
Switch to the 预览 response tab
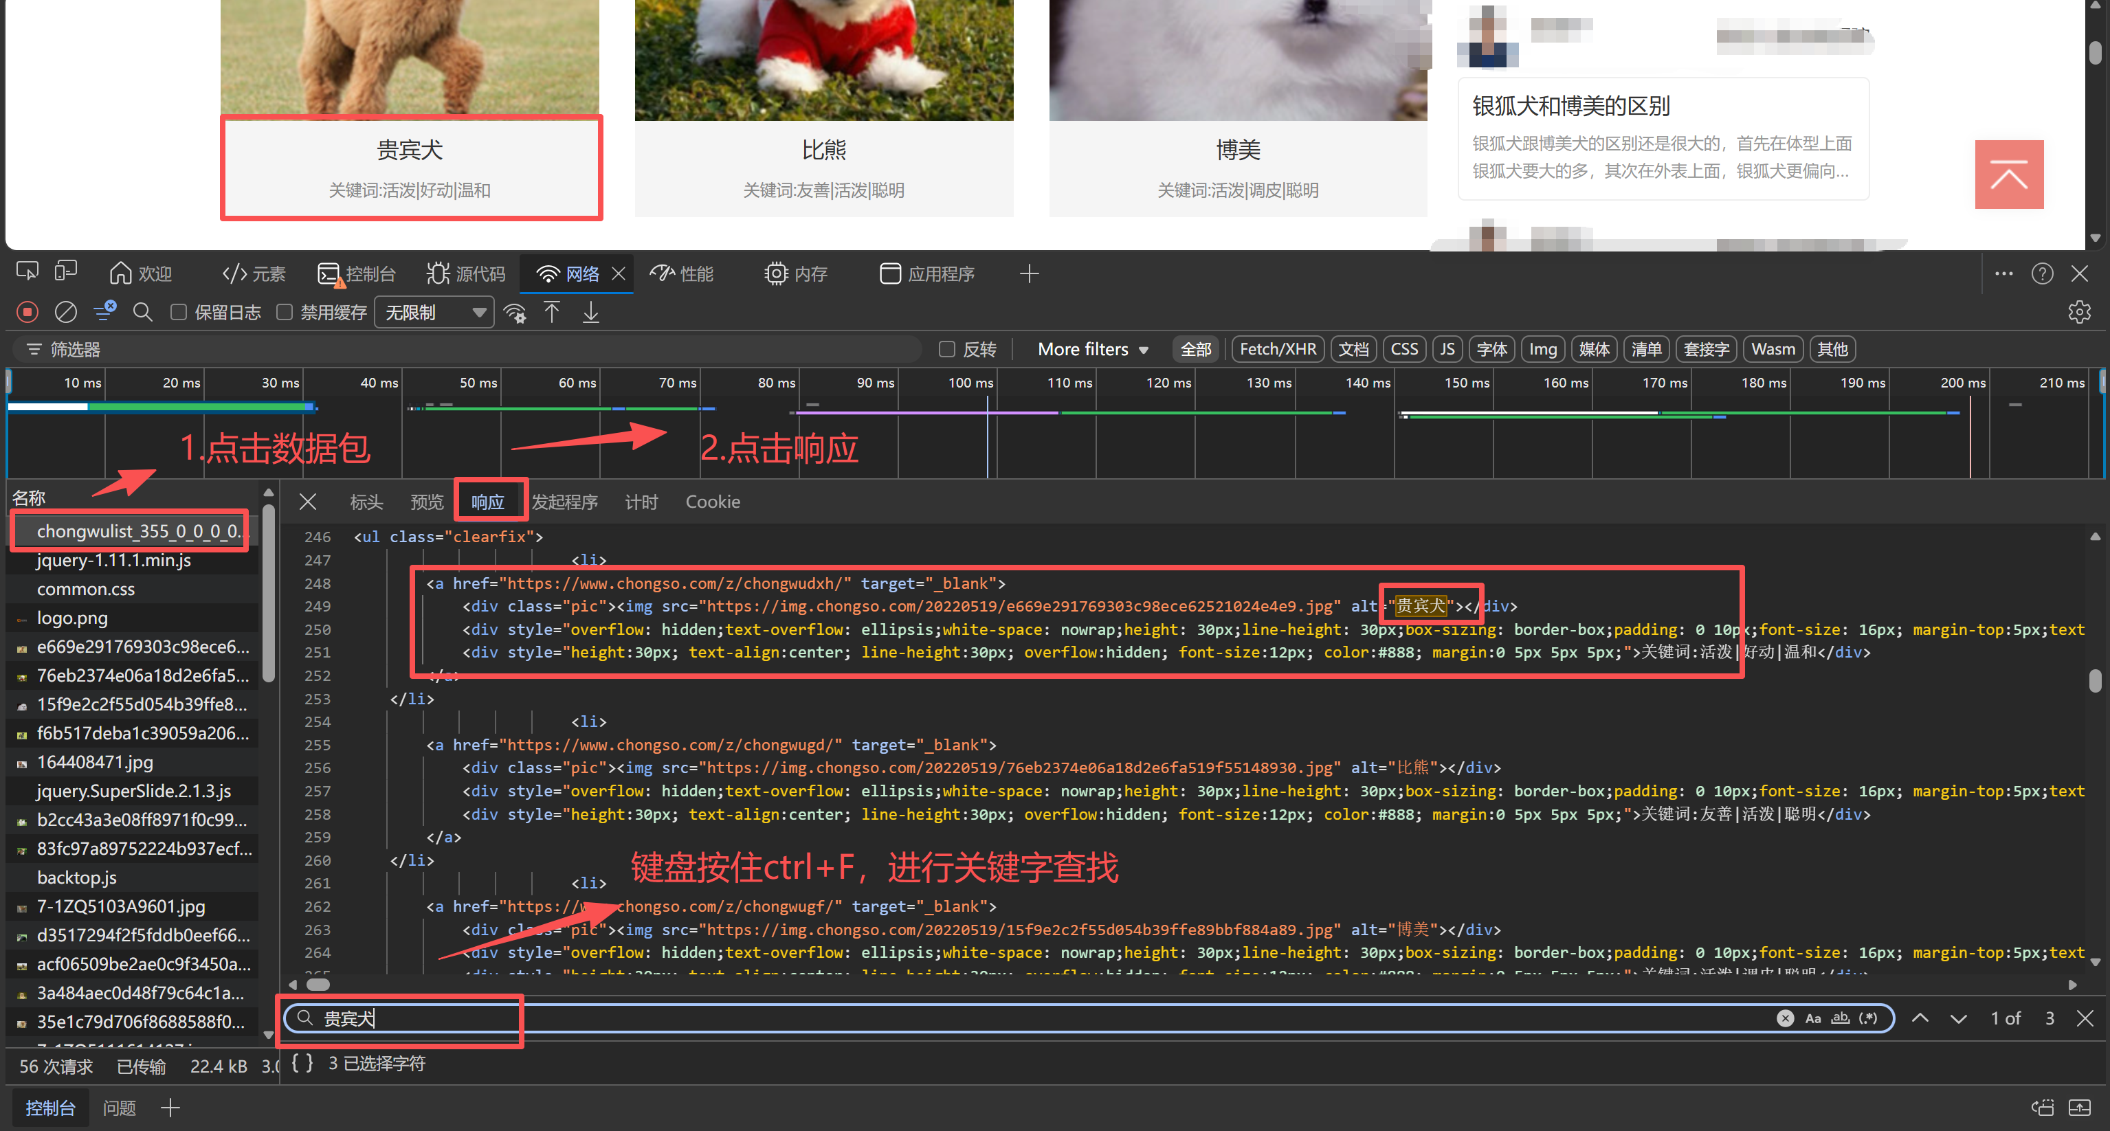coord(427,501)
